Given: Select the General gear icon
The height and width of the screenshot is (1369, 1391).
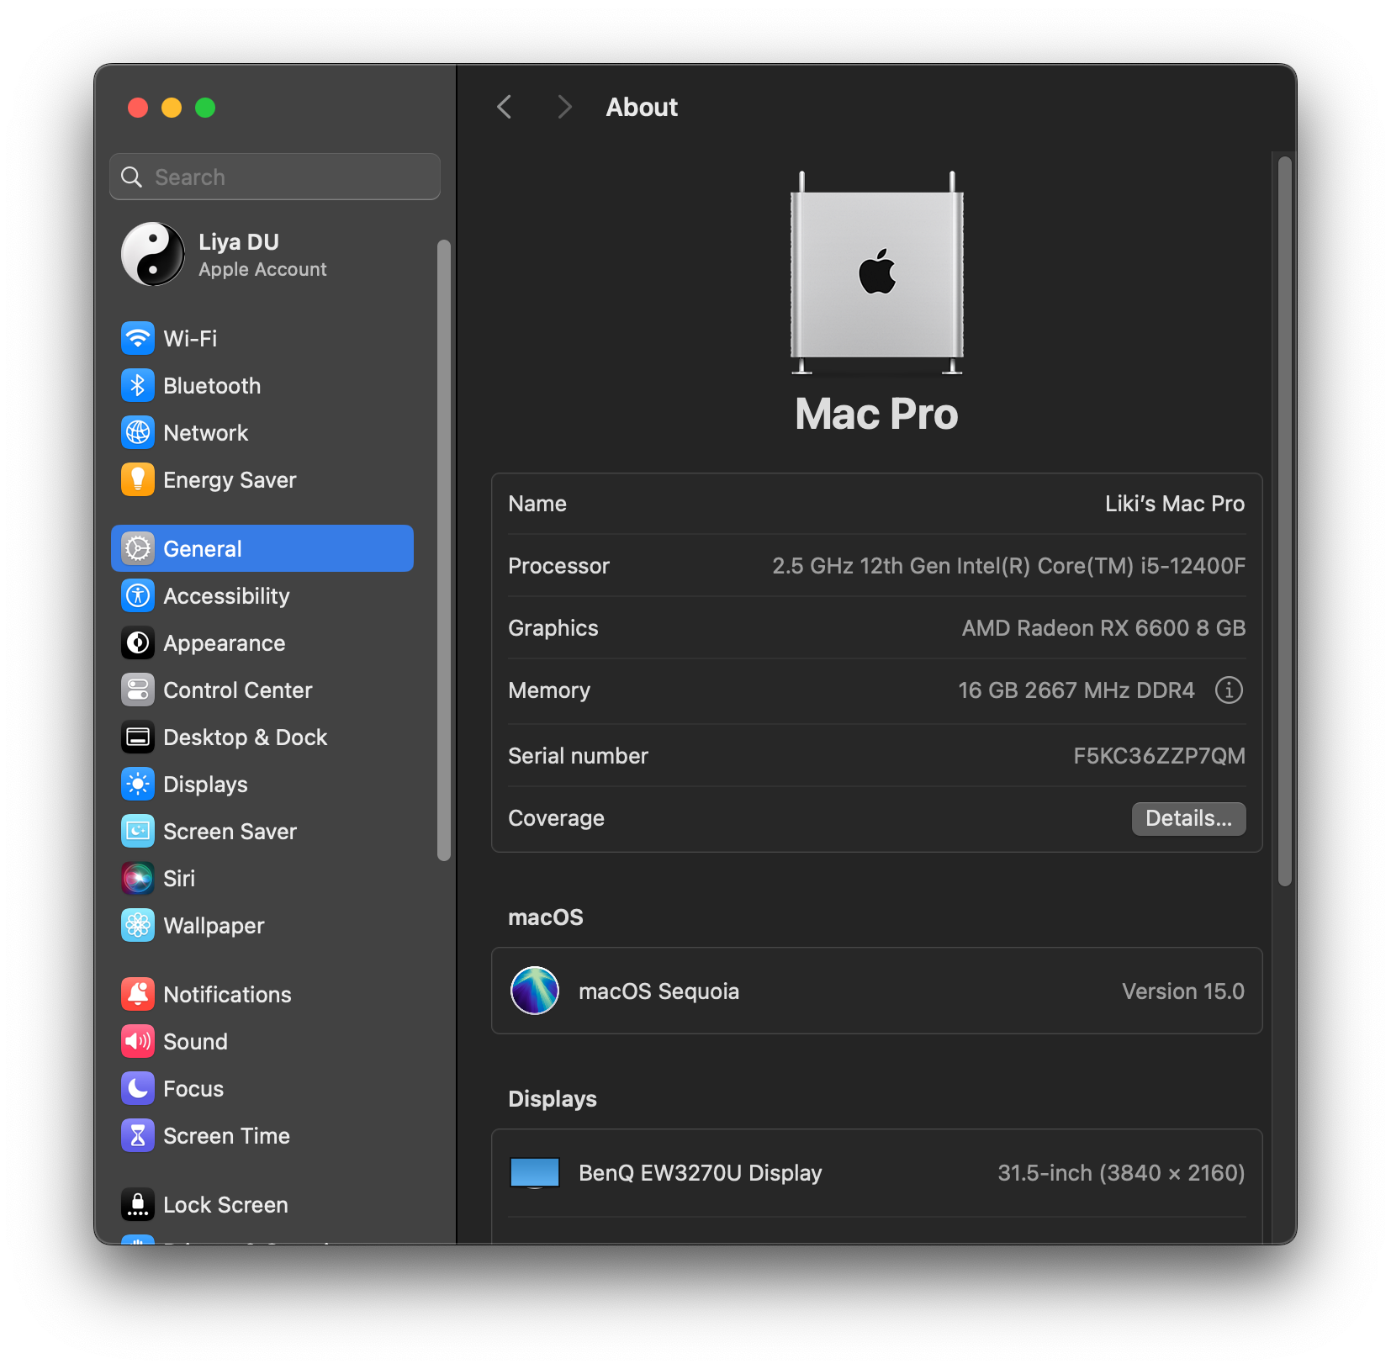Looking at the screenshot, I should click(138, 548).
